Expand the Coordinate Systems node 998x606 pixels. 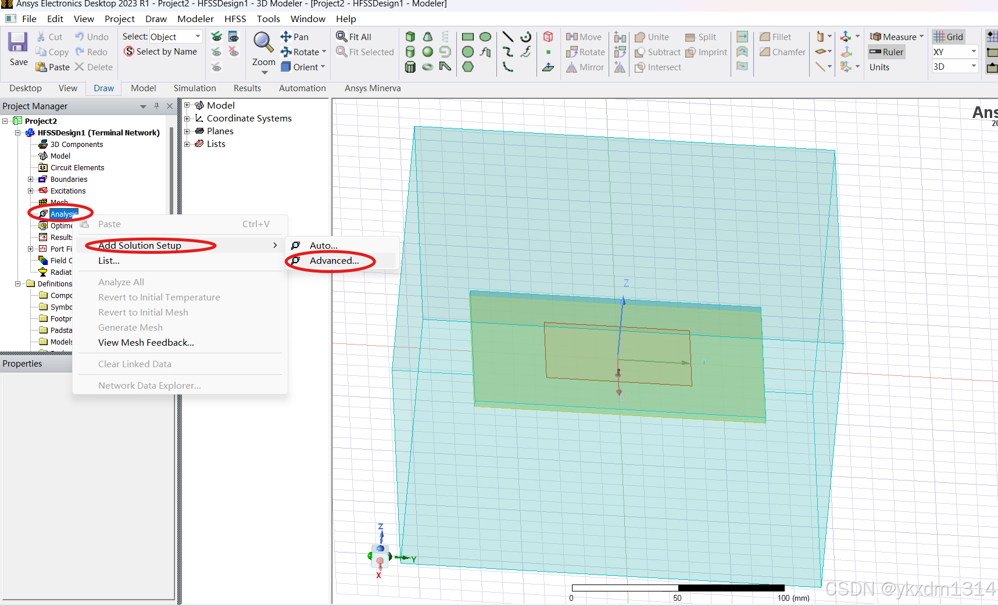187,118
